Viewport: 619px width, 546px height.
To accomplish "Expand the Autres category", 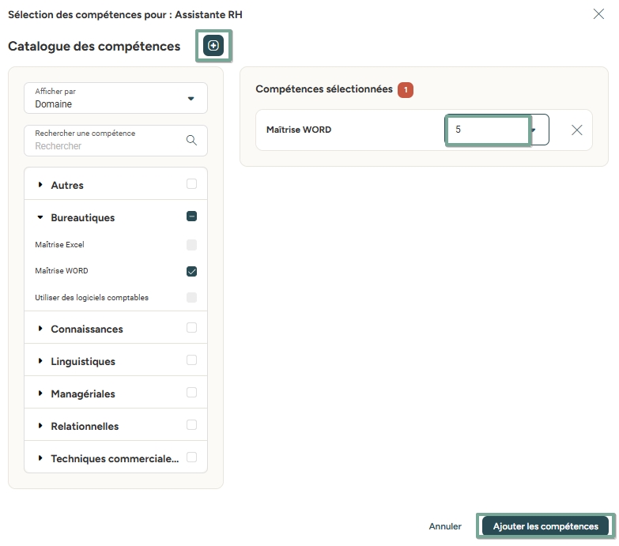I will tap(40, 185).
